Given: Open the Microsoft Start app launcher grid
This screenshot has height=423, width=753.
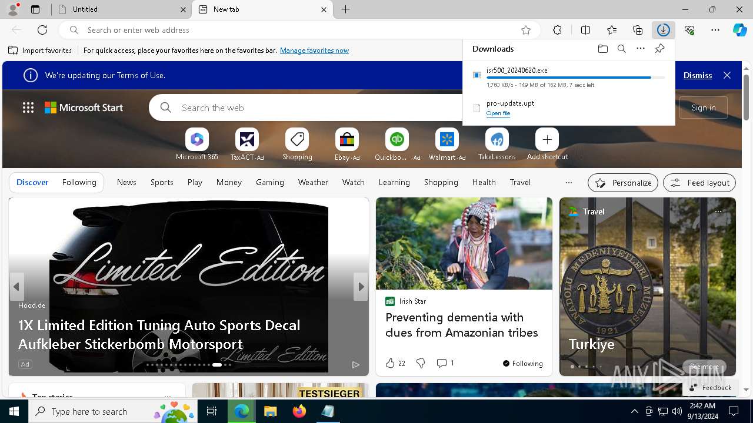Looking at the screenshot, I should pyautogui.click(x=28, y=108).
